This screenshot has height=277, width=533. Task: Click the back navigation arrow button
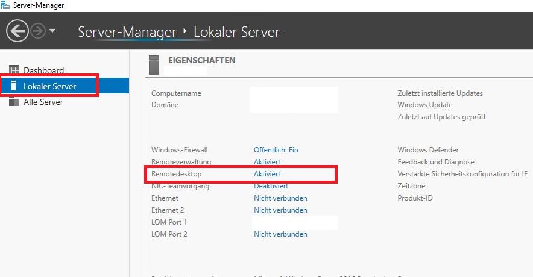(17, 31)
